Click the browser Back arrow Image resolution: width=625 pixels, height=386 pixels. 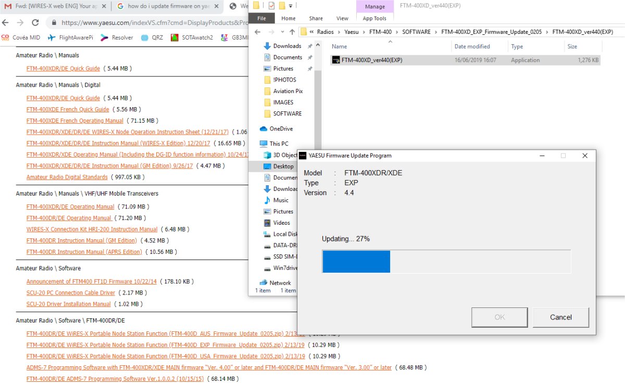click(x=6, y=23)
